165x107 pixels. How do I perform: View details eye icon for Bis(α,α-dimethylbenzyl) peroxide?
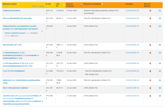160,18
